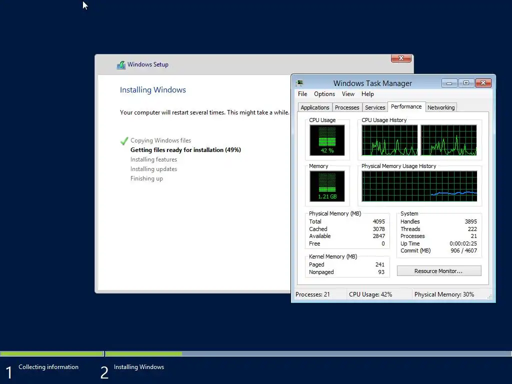Viewport: 512px width, 384px height.
Task: Click the Task Manager resize grip
Action: (489, 296)
